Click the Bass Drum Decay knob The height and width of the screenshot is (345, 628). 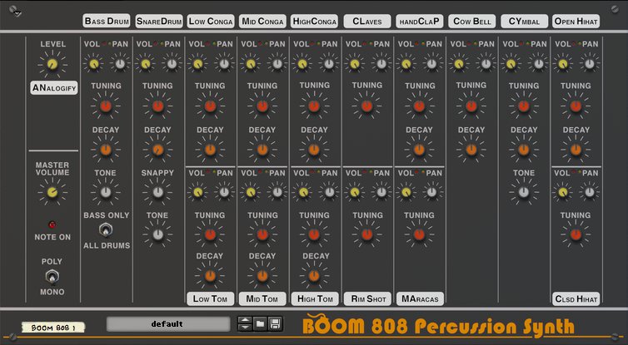tap(106, 150)
